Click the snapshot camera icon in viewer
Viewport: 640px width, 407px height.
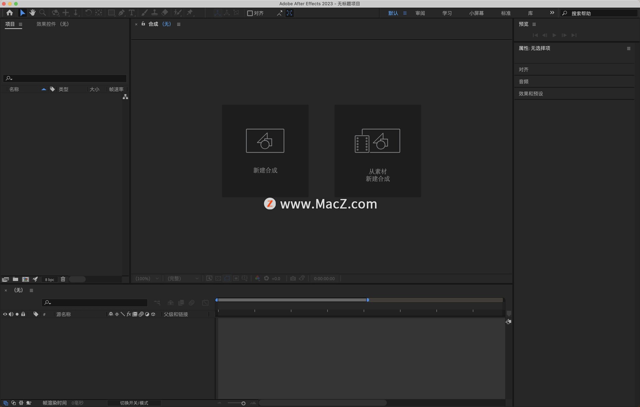click(x=293, y=278)
